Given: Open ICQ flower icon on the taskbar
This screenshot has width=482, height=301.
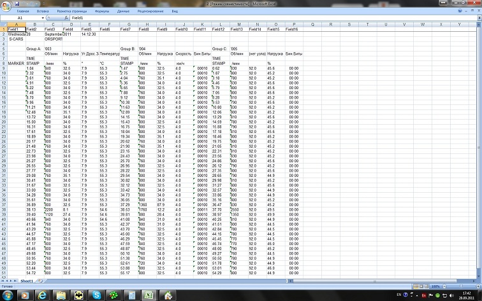Looking at the screenshot, I should click(113, 295).
